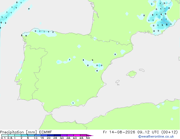
Task: Click the legend value label '0.1'
Action: [3, 138]
